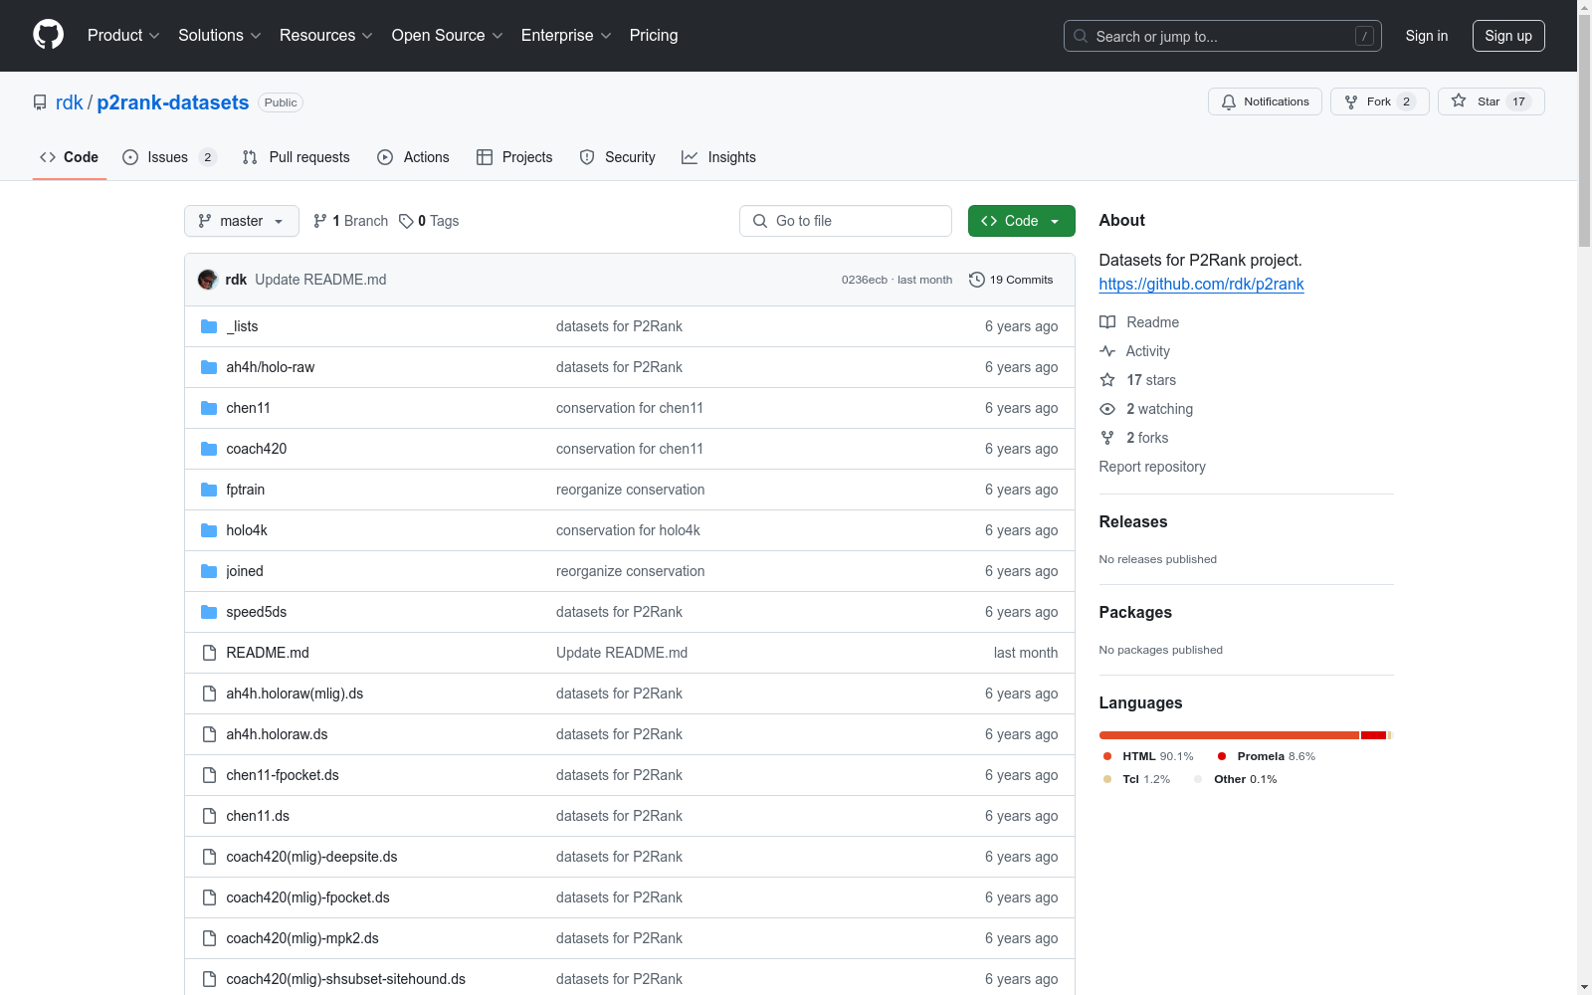Open the rdk owner link

(70, 102)
